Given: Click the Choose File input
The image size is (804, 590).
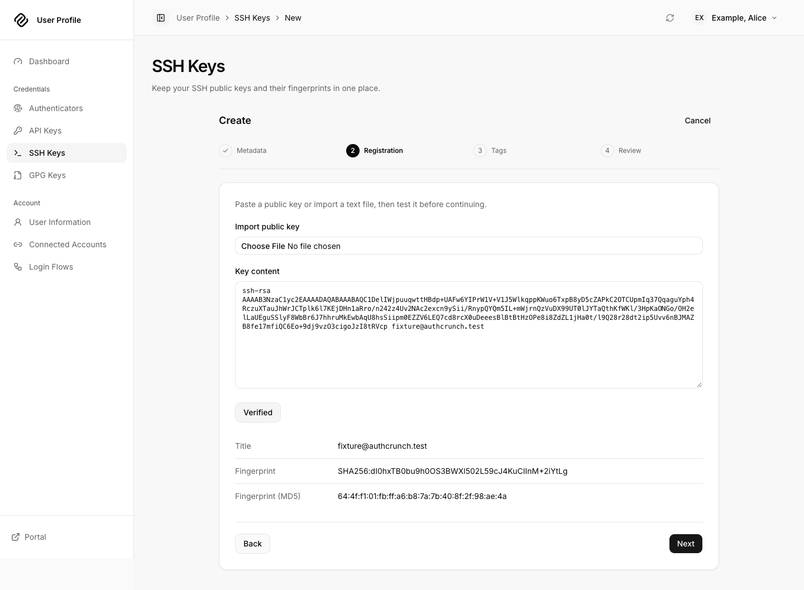Looking at the screenshot, I should (469, 246).
